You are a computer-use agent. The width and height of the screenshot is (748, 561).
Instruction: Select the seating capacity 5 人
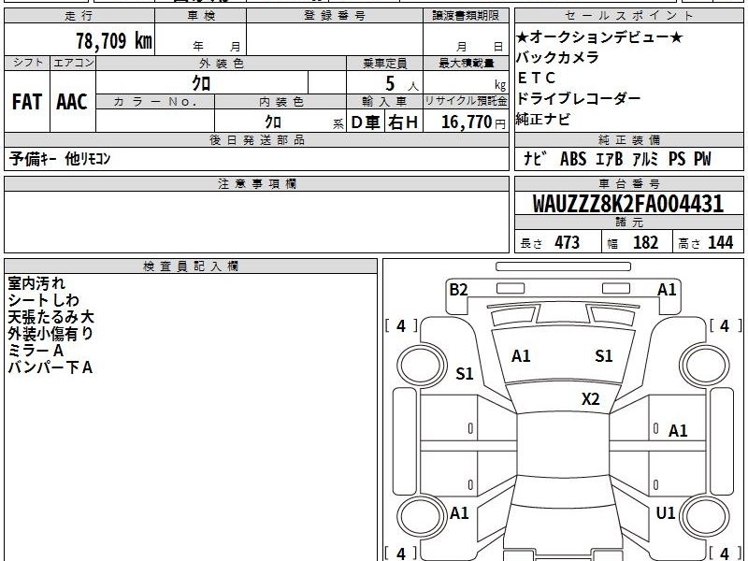coord(401,84)
